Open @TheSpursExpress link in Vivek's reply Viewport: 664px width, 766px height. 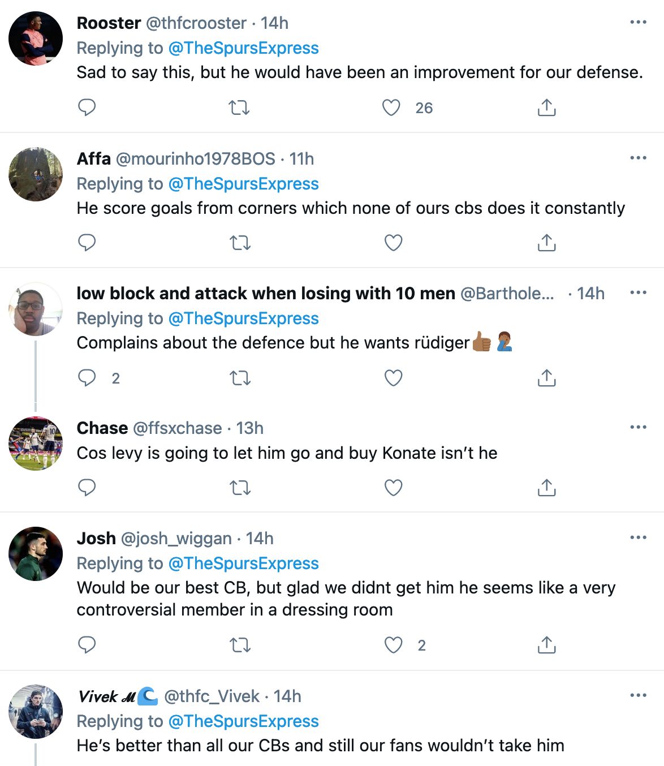coord(243,721)
